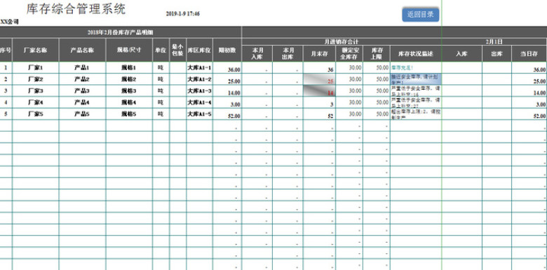Image resolution: width=547 pixels, height=270 pixels.
Task: Select 期初数 value 52.00 for 厂家5
Action: [227, 114]
